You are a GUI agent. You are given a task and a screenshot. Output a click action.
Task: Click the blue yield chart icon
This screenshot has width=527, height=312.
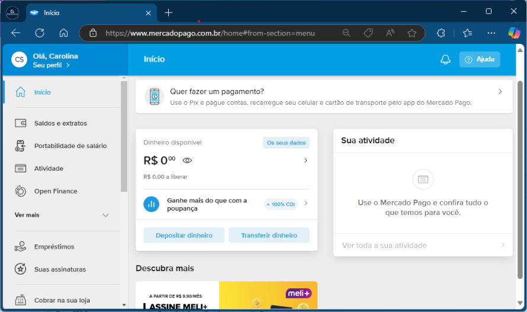(151, 204)
